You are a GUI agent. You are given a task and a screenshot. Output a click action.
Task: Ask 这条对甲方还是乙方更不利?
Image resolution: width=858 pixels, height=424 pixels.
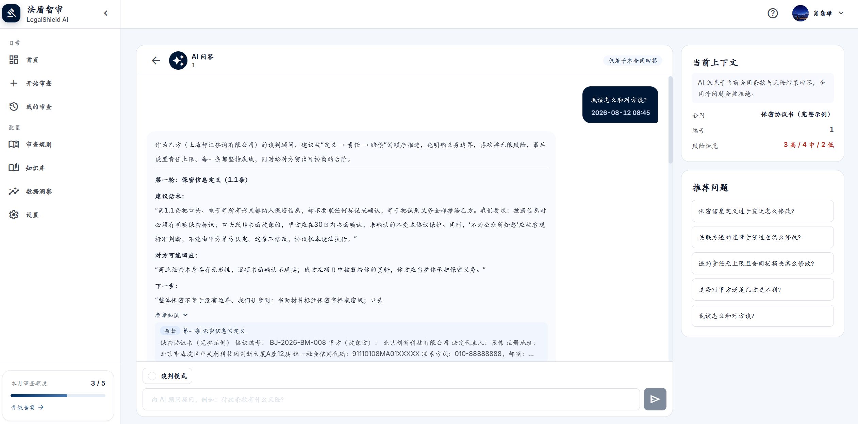point(762,290)
